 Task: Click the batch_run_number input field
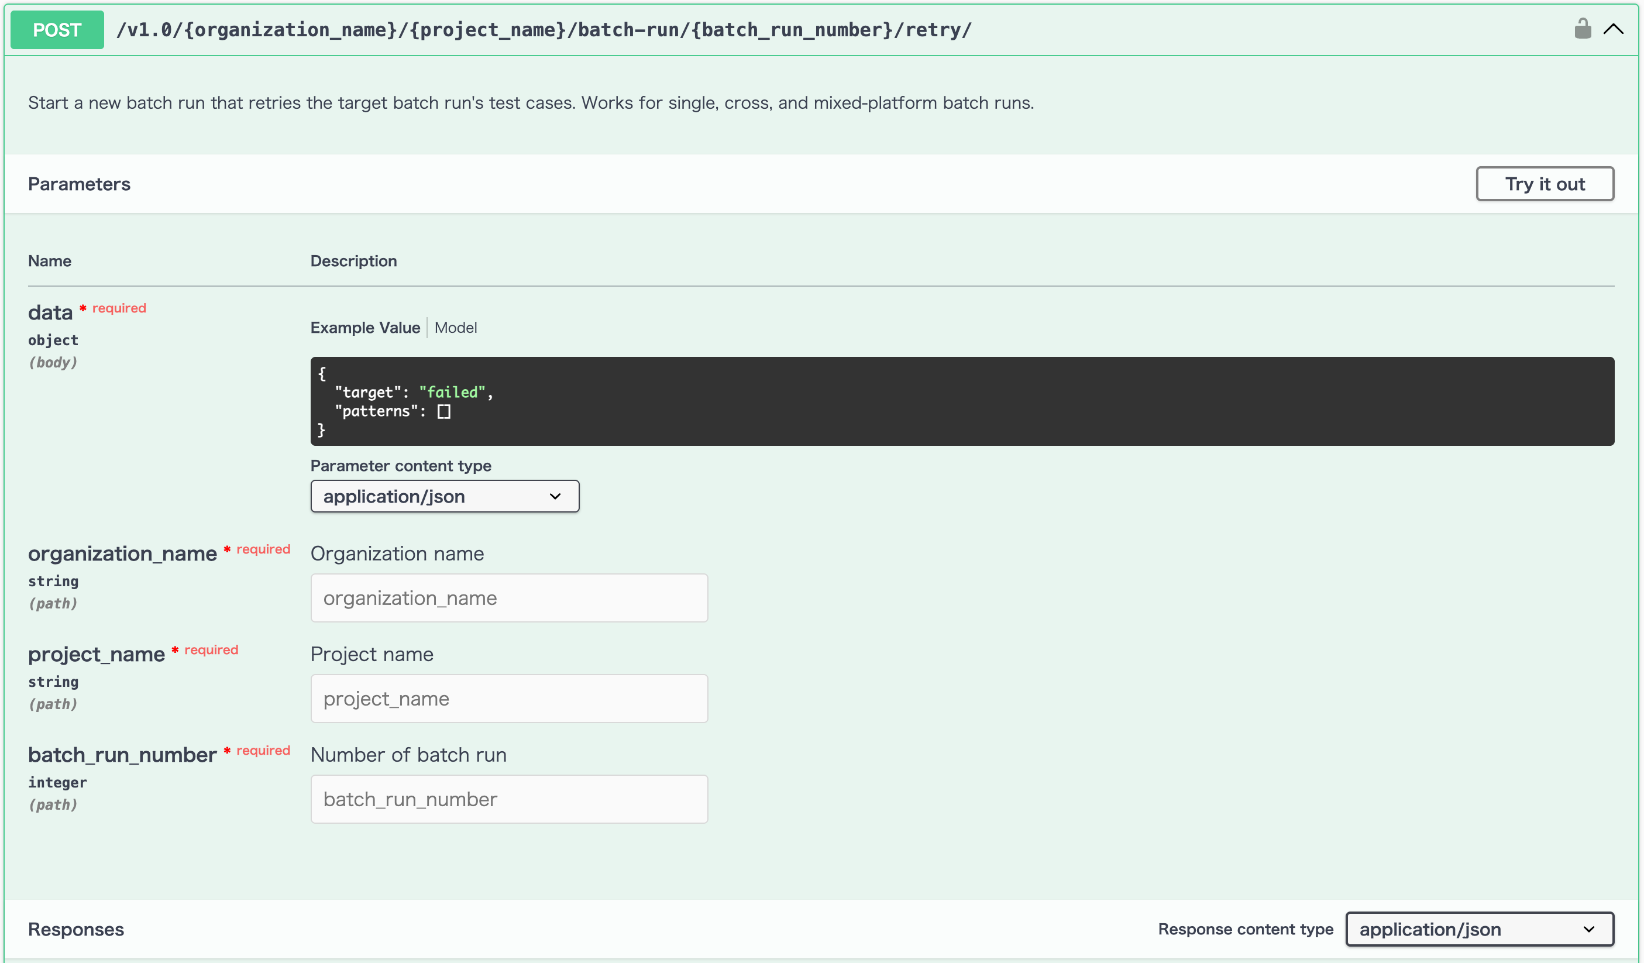[510, 799]
